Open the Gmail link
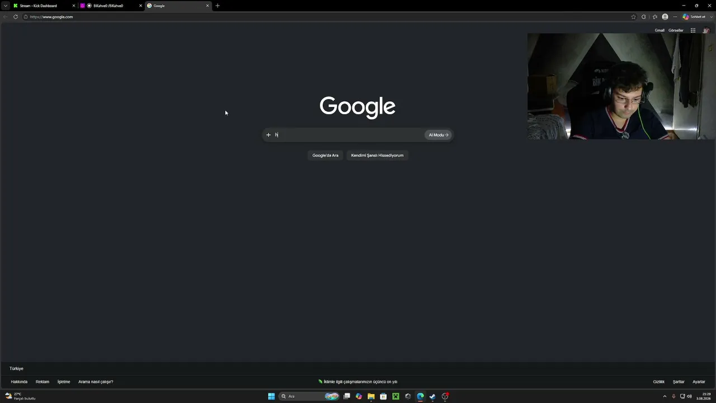Viewport: 716px width, 403px height. (x=660, y=30)
